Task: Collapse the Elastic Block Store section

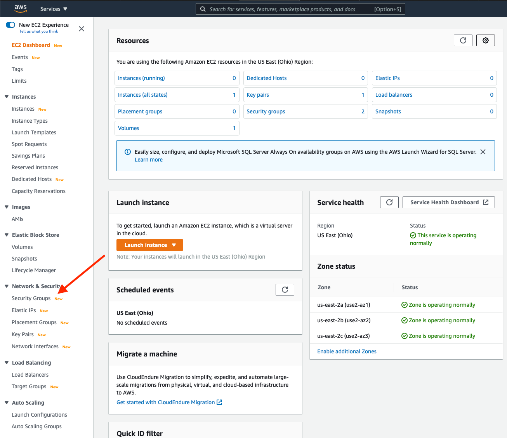Action: pos(7,235)
